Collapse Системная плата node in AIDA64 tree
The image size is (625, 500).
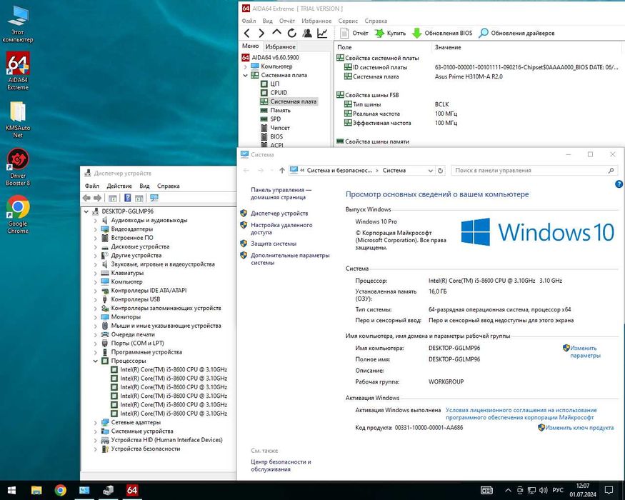(246, 76)
